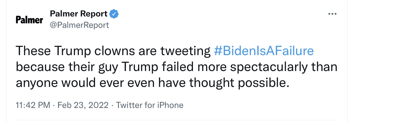Click the blue verified checkmark badge
The image size is (394, 123).
point(114,14)
